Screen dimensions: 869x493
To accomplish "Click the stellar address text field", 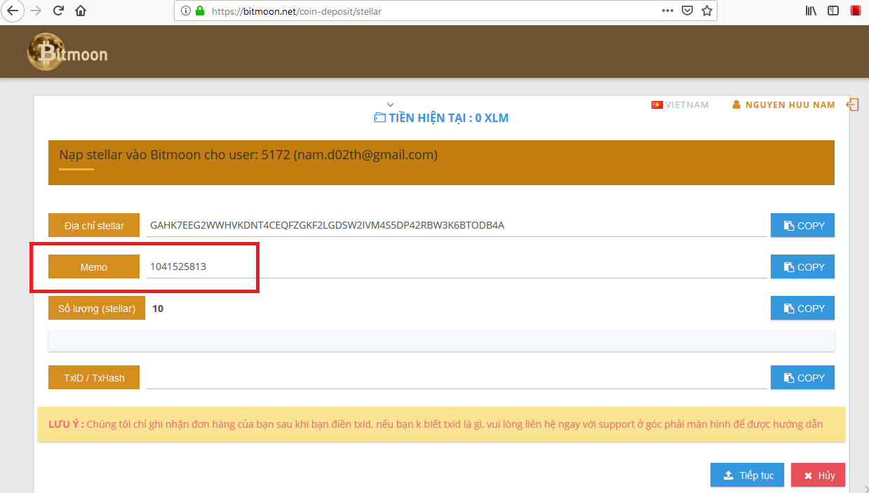I will (x=457, y=225).
